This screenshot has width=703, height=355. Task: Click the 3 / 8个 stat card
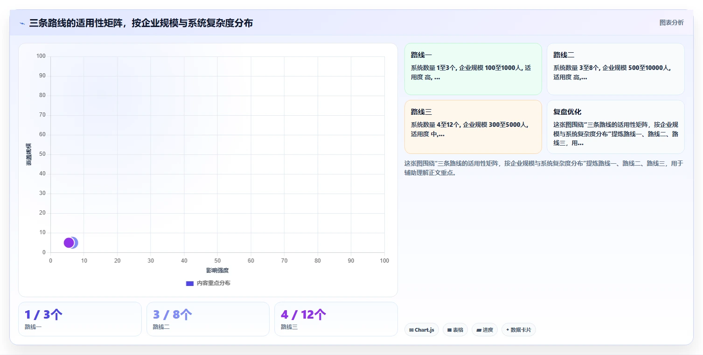click(x=208, y=319)
